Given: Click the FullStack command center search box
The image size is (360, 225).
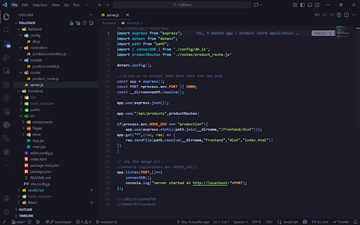Looking at the screenshot, I should coord(182,5).
